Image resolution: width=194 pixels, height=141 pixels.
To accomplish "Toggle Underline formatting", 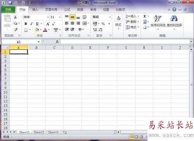I will click(37, 24).
